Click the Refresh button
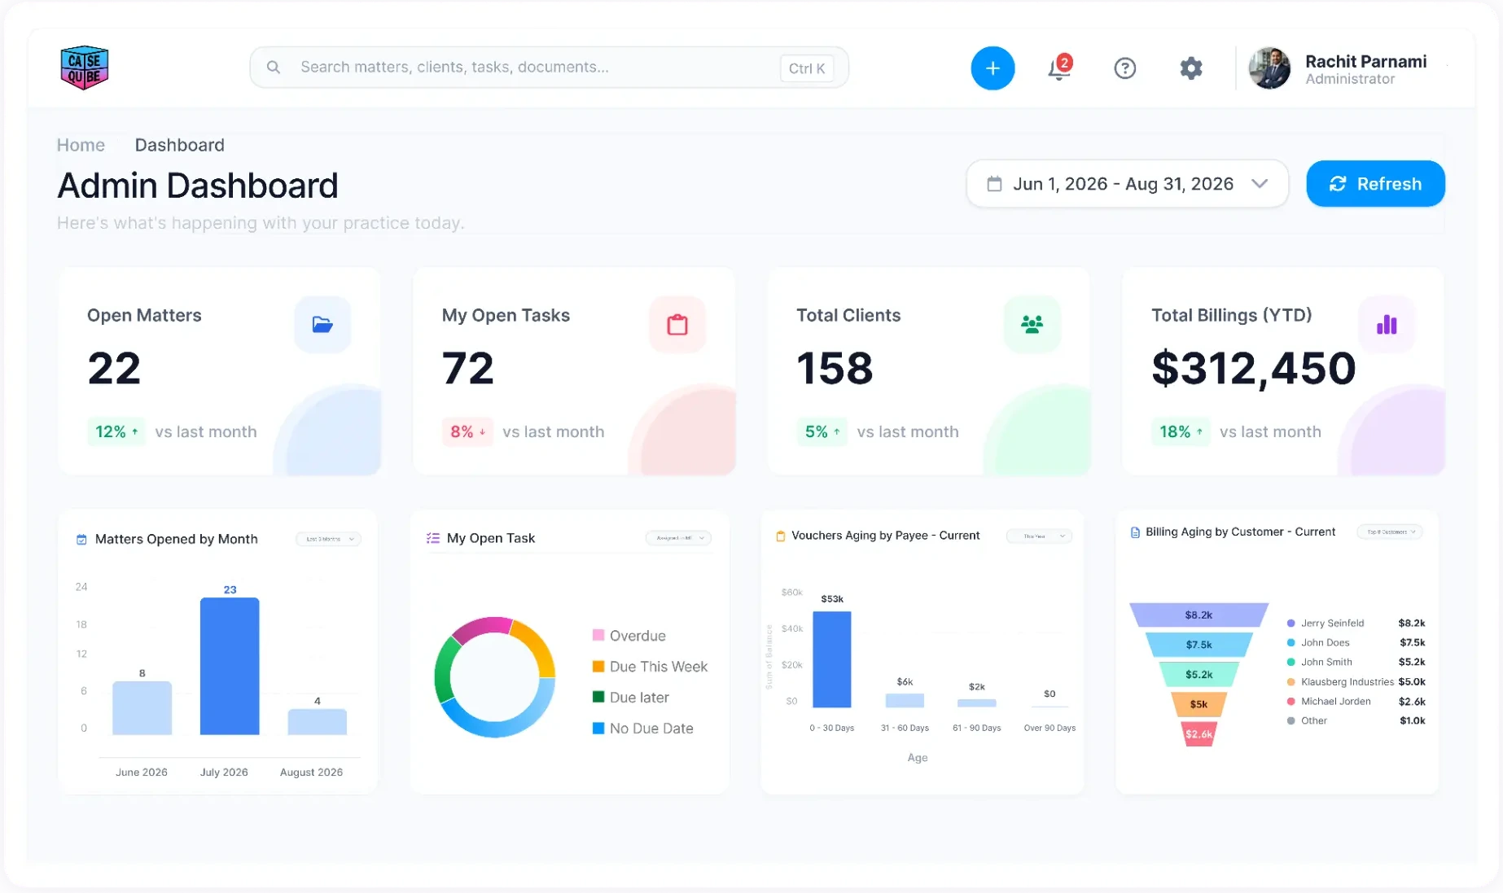Image resolution: width=1503 pixels, height=893 pixels. (1375, 184)
